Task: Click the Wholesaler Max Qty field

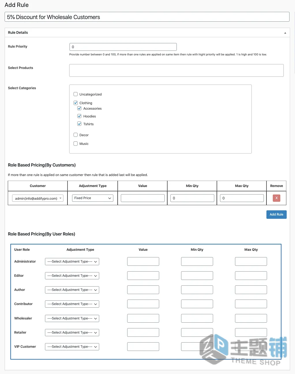Action: click(x=251, y=318)
